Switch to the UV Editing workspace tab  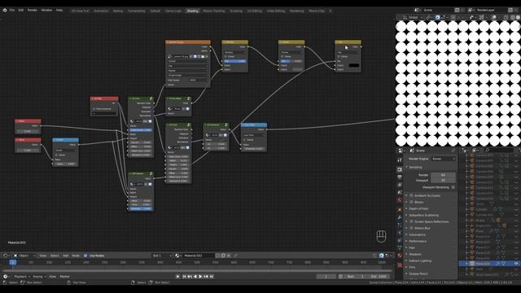(255, 11)
